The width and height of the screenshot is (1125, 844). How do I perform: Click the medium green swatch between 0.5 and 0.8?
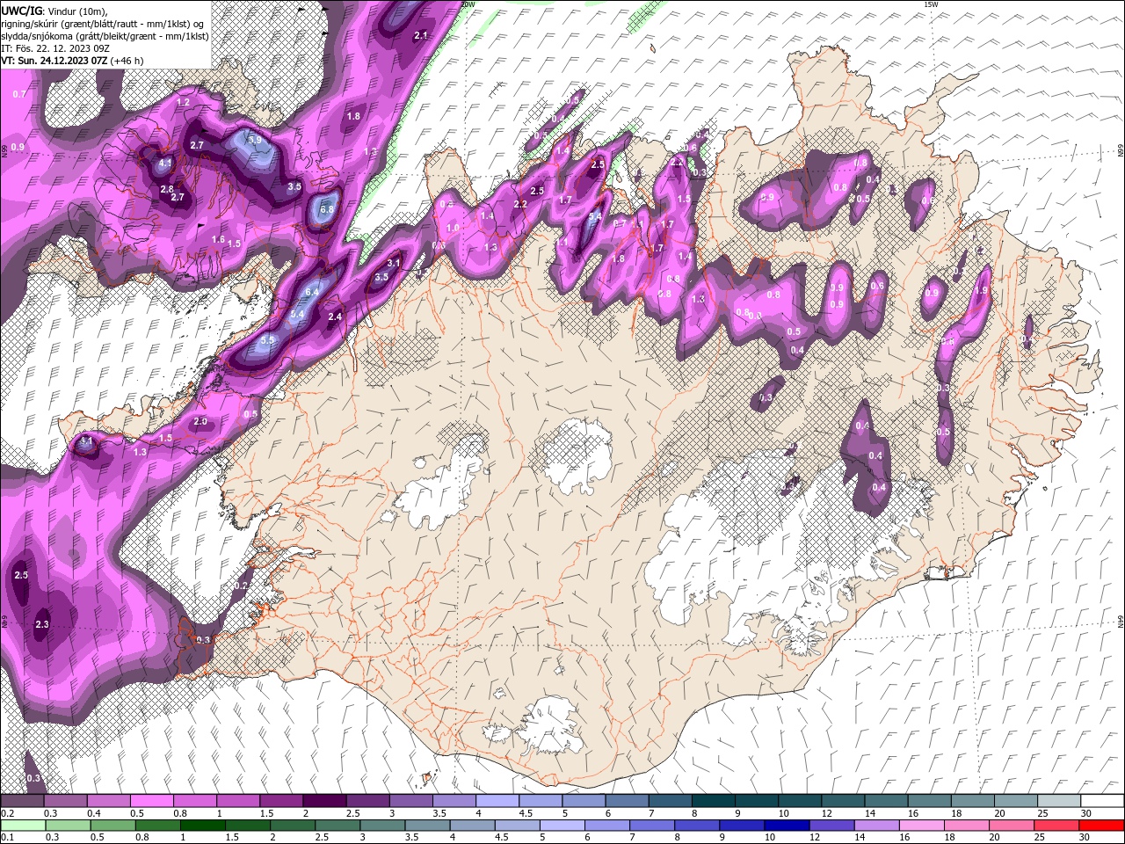(112, 826)
